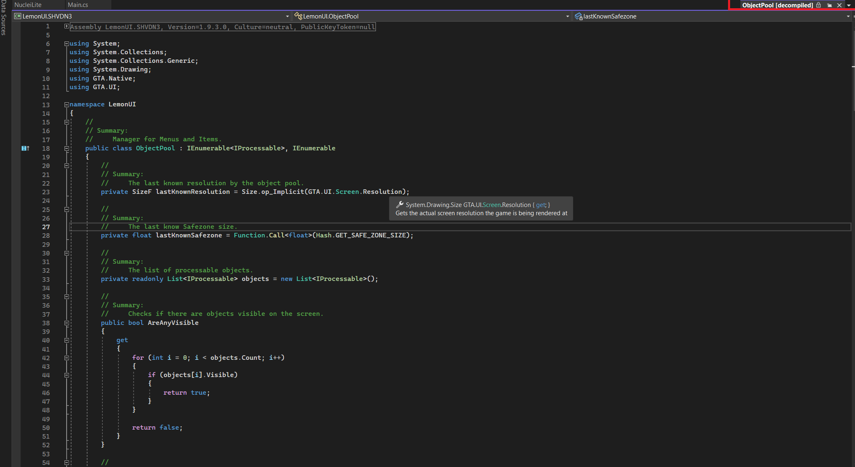Open the tab overflow arrow at top right
Screen dimensions: 855x467
coord(849,5)
